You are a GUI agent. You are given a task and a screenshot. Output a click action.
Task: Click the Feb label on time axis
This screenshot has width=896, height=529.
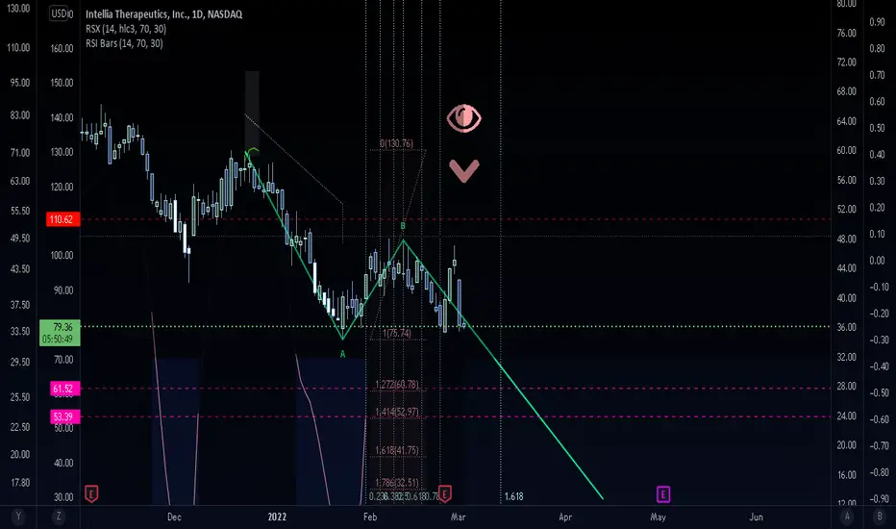[x=370, y=517]
